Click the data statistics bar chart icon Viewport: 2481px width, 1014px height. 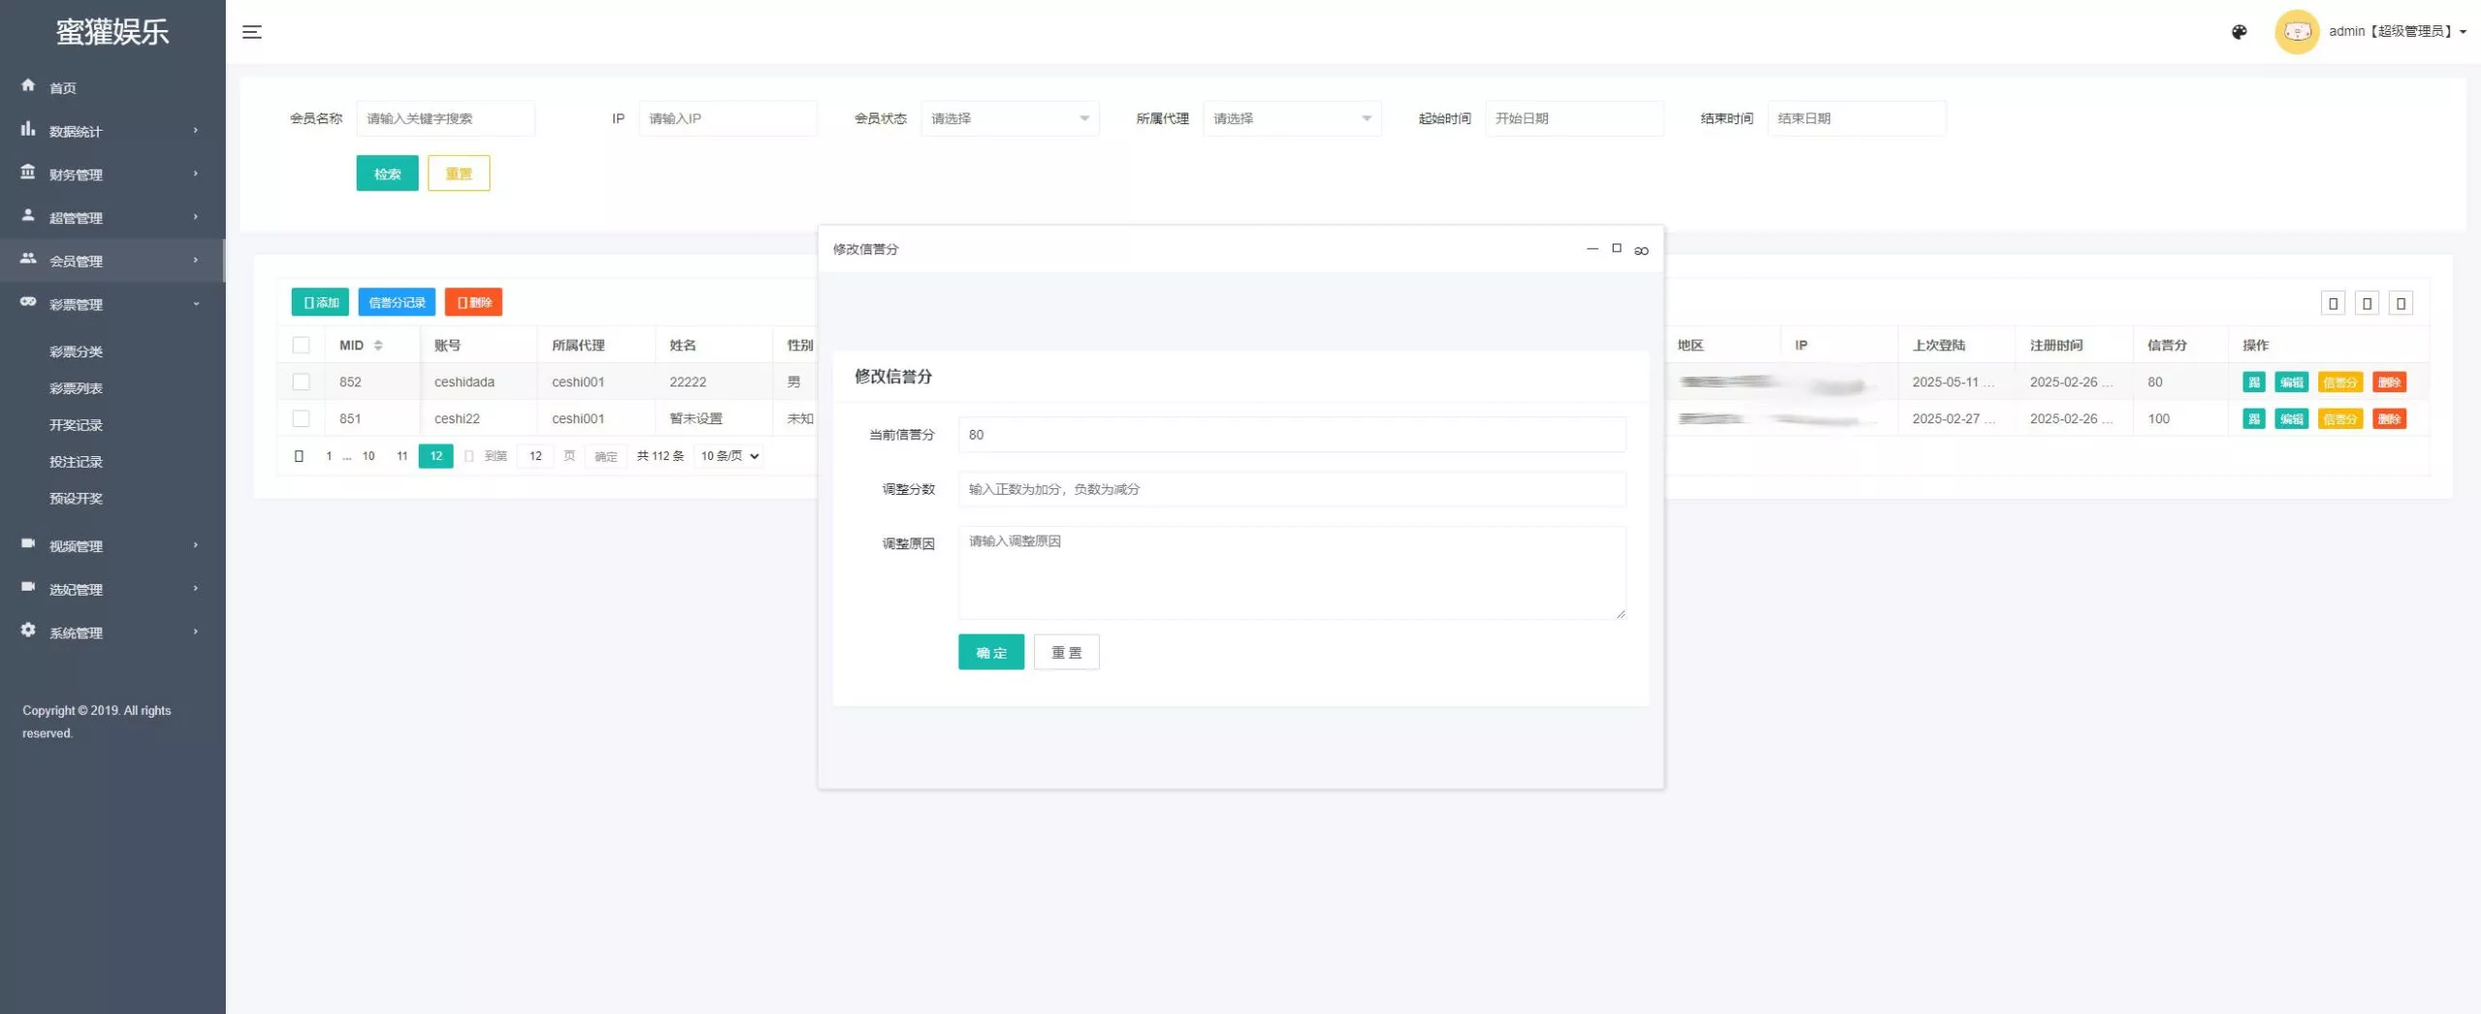(28, 129)
